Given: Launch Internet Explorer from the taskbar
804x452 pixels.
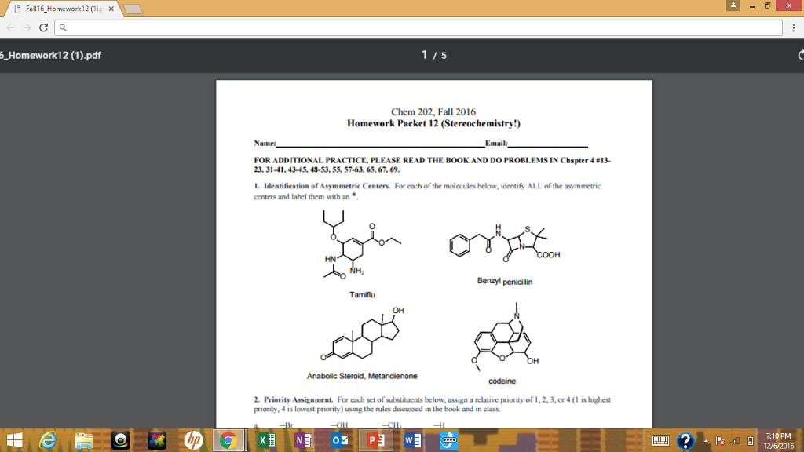Looking at the screenshot, I should click(x=48, y=440).
